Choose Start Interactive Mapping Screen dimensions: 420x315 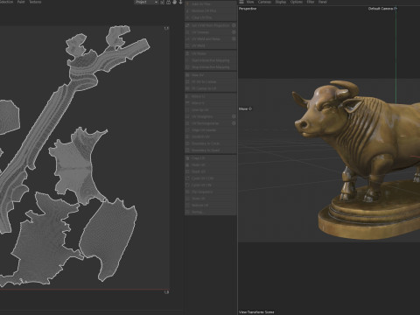click(211, 60)
